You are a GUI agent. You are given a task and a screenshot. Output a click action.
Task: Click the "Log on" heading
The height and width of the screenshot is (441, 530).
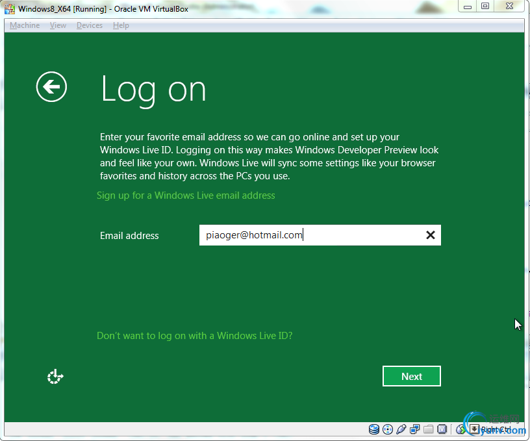(153, 90)
